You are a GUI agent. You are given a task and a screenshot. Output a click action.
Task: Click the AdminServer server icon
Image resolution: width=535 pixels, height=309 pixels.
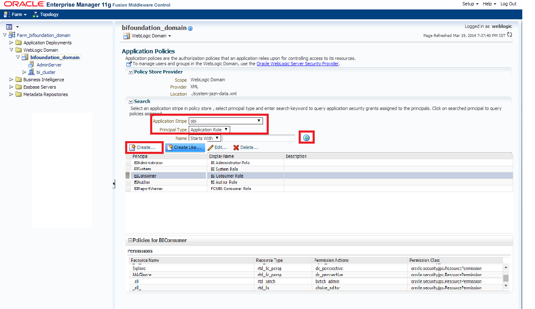pyautogui.click(x=31, y=65)
